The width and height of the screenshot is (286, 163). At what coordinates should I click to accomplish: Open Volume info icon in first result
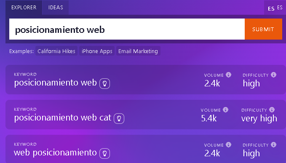pyautogui.click(x=228, y=75)
